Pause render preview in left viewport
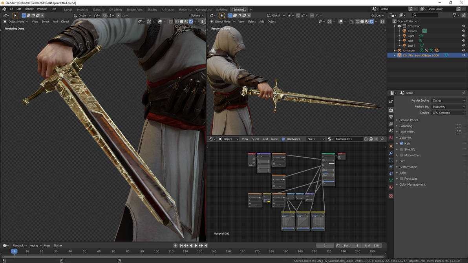Viewport: 468px width, 263px height. [x=202, y=22]
